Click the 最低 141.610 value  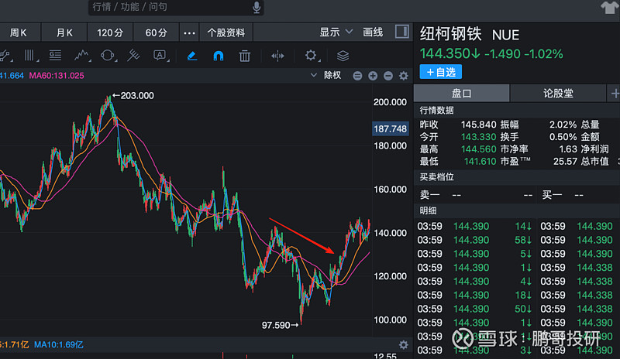click(480, 162)
